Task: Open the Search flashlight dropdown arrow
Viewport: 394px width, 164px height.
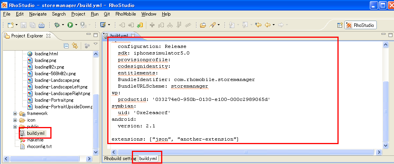Action: pos(218,25)
